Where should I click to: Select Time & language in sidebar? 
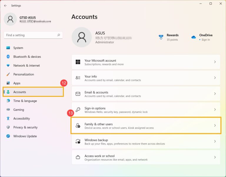(25, 101)
